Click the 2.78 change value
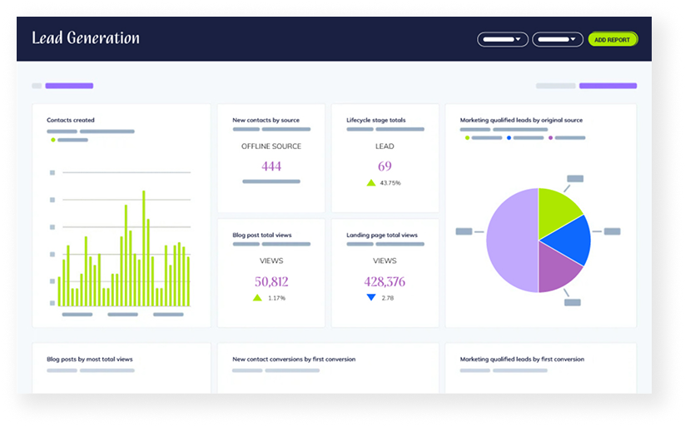 tap(388, 298)
